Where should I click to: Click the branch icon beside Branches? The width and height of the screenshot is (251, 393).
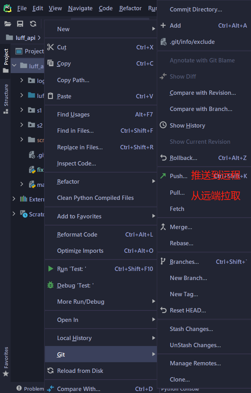(163, 261)
